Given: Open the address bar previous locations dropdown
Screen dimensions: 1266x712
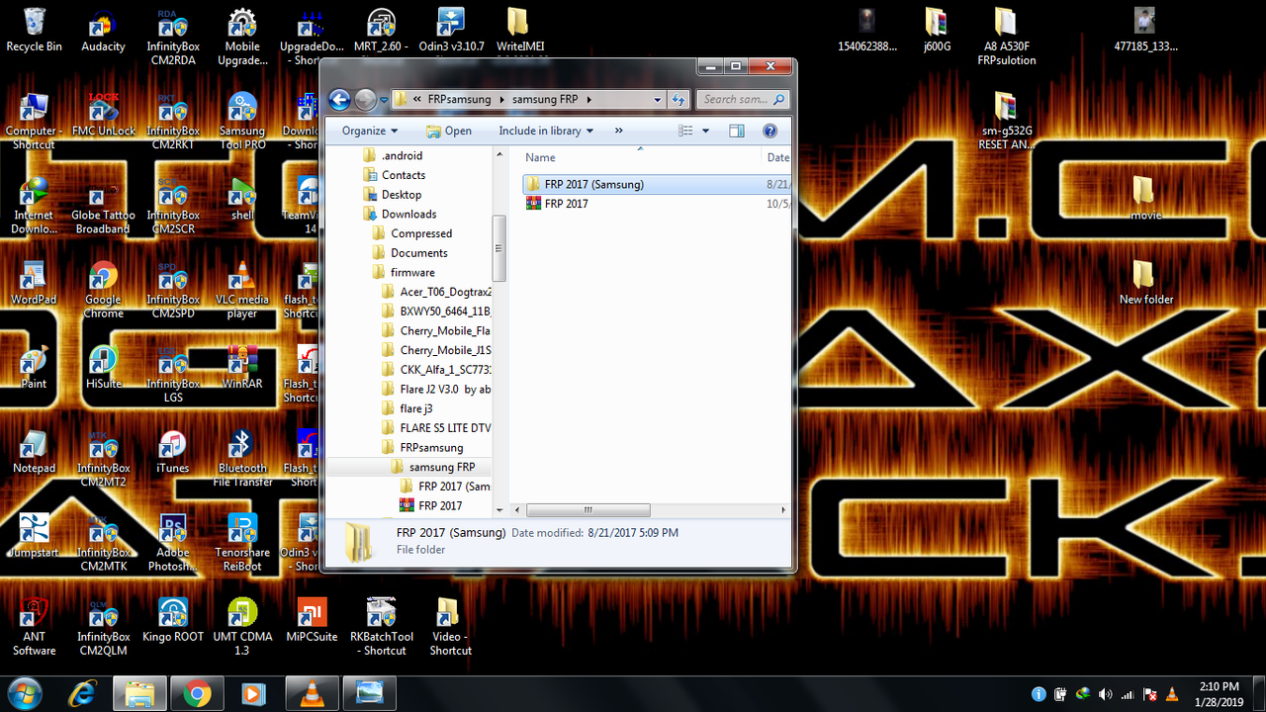Looking at the screenshot, I should (658, 100).
